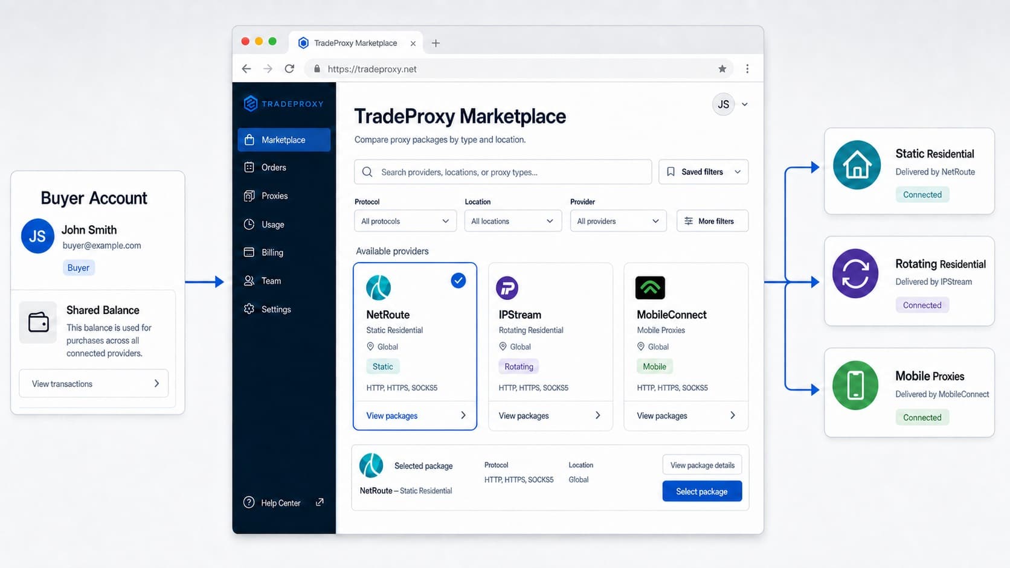Click the Global location on IPStream card
Screen dimensions: 1010x568
point(515,346)
